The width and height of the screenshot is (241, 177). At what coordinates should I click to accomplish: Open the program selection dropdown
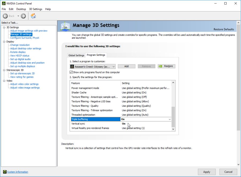pos(93,67)
